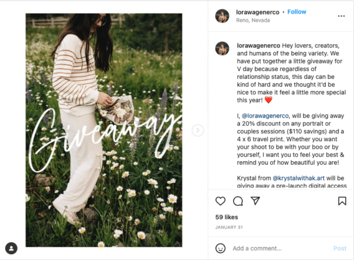Share the post via paper plane icon

[x=255, y=201]
